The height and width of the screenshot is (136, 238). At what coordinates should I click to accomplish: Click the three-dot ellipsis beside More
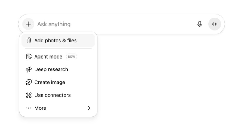pyautogui.click(x=29, y=108)
